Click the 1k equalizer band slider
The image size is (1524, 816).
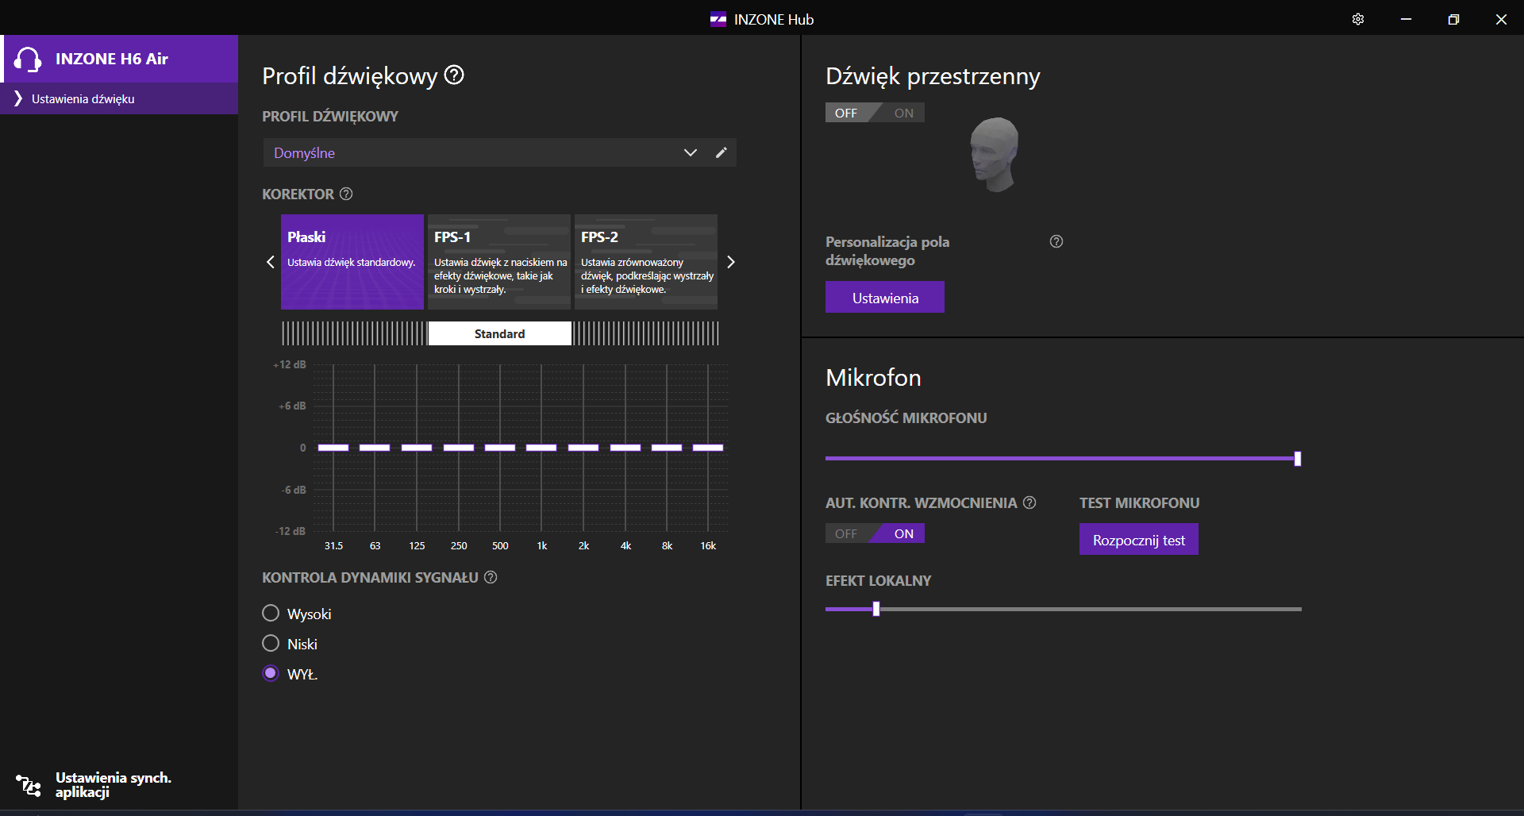pyautogui.click(x=541, y=448)
